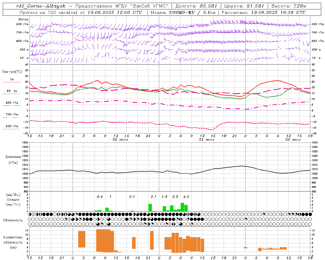Select the latitude value 51.581
The image size is (325, 260).
(x=255, y=6)
